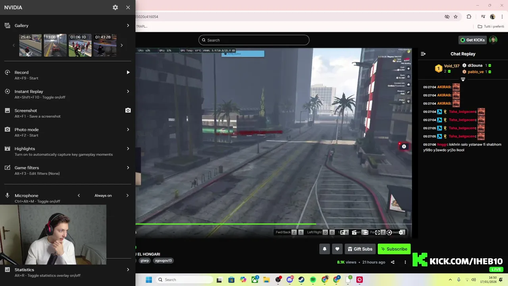Open NVIDIA overlay settings gear
Viewport: 508px width, 286px height.
coord(115,7)
